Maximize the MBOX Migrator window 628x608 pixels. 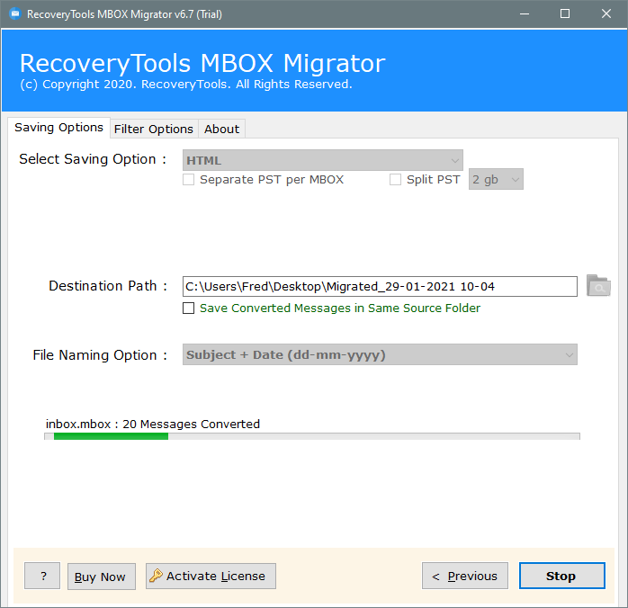(x=565, y=14)
